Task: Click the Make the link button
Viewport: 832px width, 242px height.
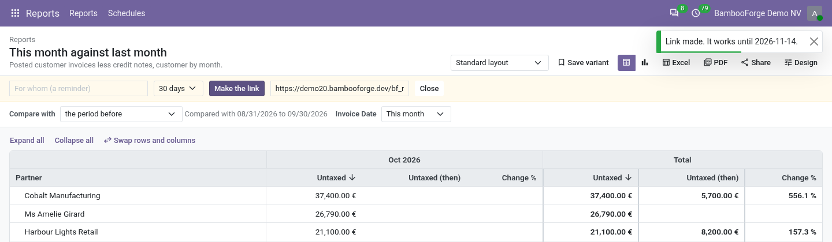Action: (237, 89)
